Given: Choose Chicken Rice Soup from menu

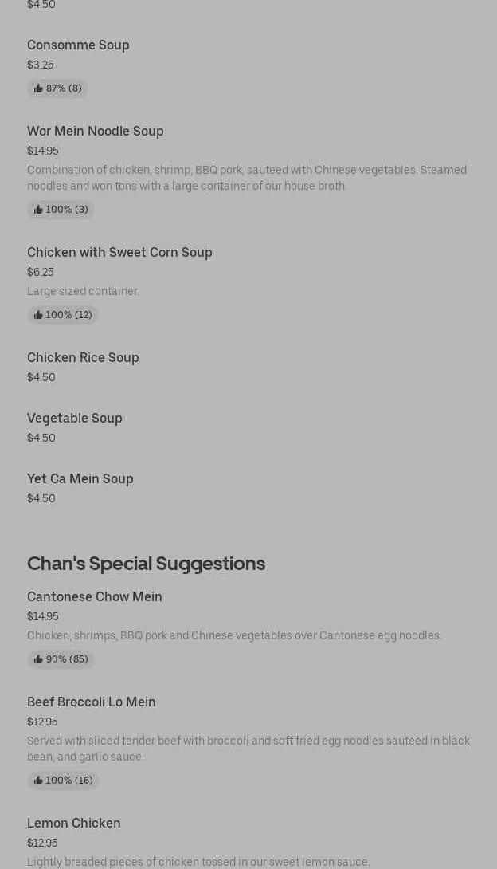Looking at the screenshot, I should 83,358.
